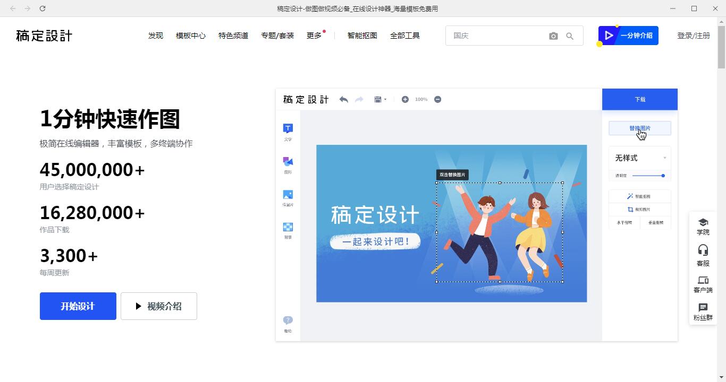
Task: Click the blue 下载 download button
Action: tap(640, 99)
